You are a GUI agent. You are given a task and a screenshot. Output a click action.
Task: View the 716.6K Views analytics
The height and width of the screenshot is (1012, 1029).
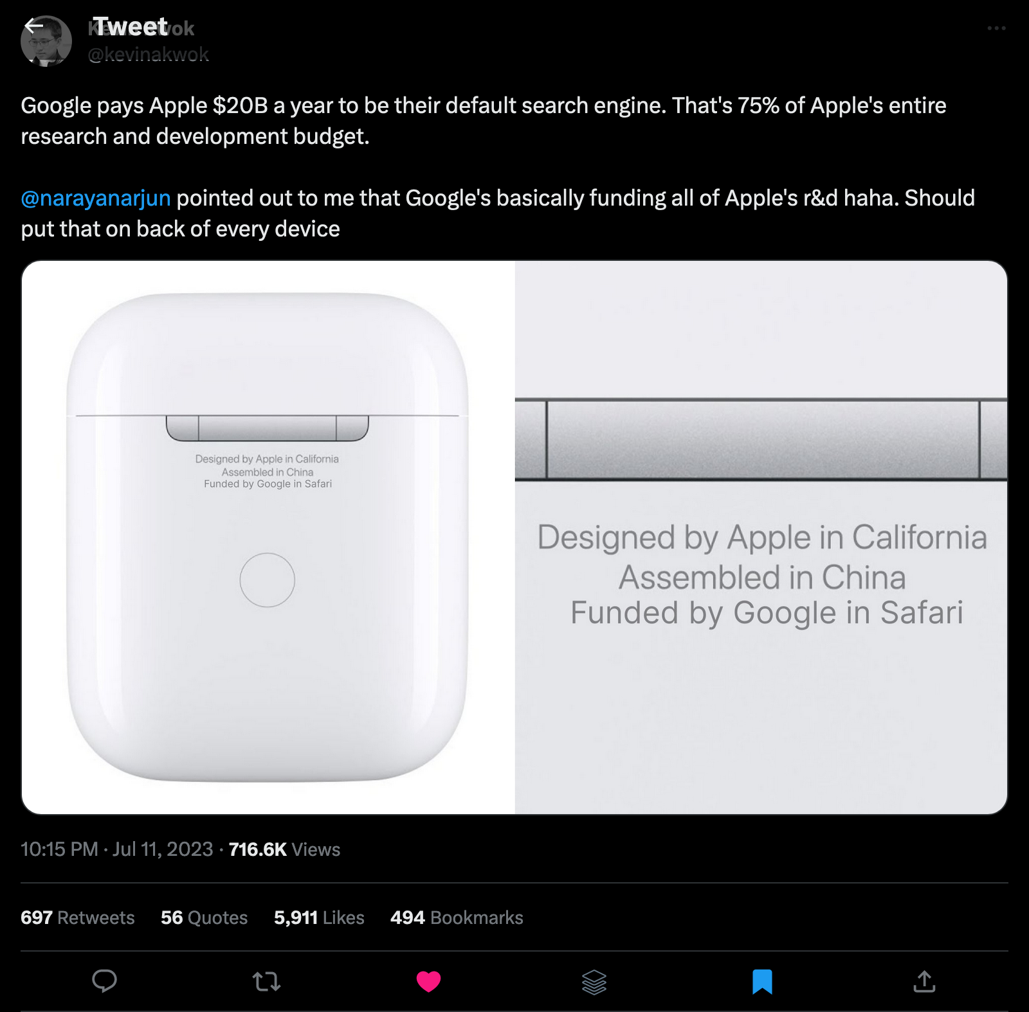pyautogui.click(x=284, y=849)
